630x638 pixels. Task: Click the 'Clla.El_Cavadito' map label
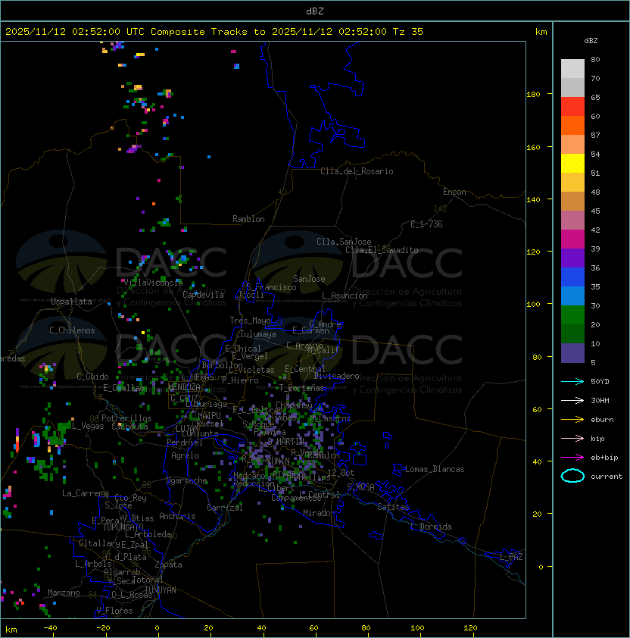[382, 250]
